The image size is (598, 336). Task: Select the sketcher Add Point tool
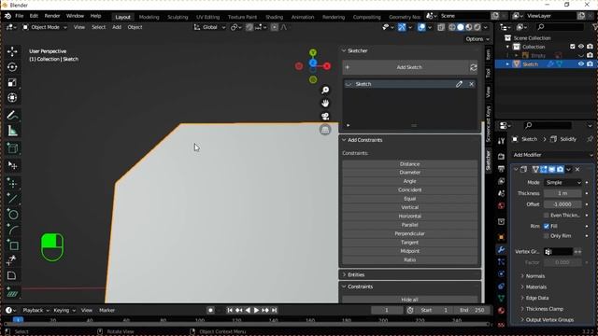coord(12,183)
